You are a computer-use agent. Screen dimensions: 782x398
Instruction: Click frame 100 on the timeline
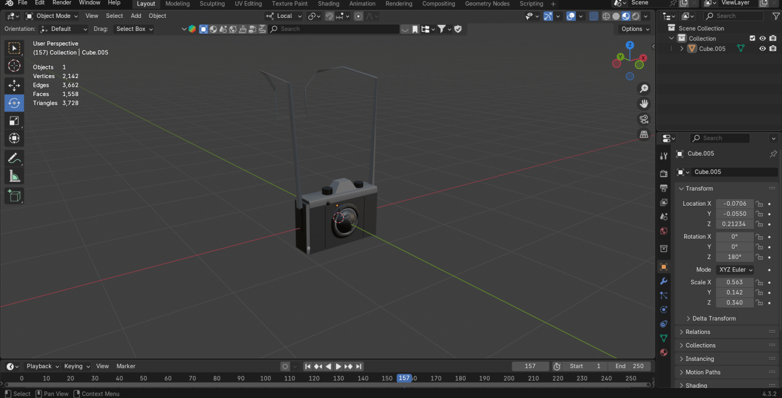tap(265, 378)
